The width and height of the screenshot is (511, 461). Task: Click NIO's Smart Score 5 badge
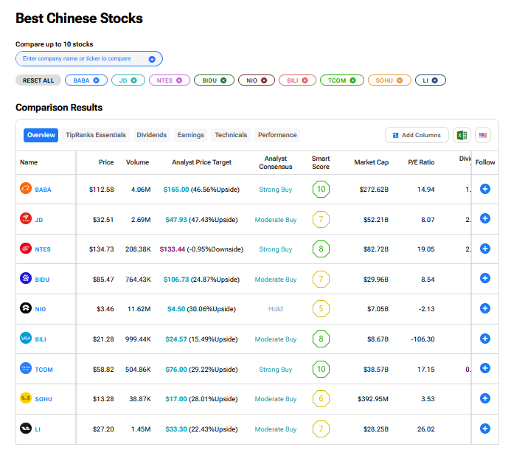[321, 308]
